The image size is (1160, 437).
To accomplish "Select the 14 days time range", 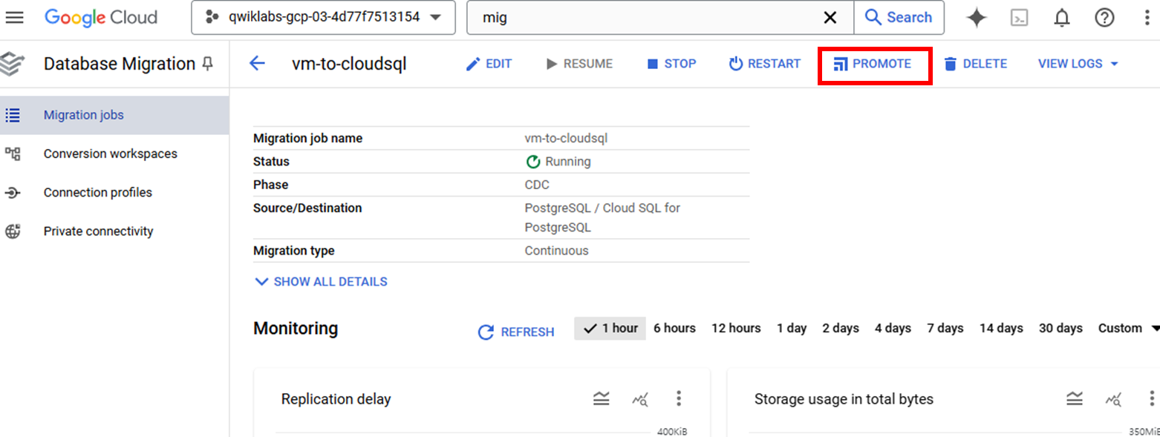I will (1001, 328).
